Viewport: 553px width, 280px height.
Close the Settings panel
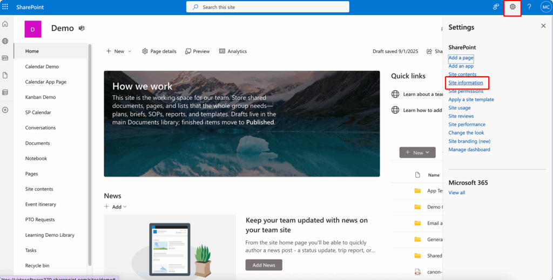click(x=543, y=26)
